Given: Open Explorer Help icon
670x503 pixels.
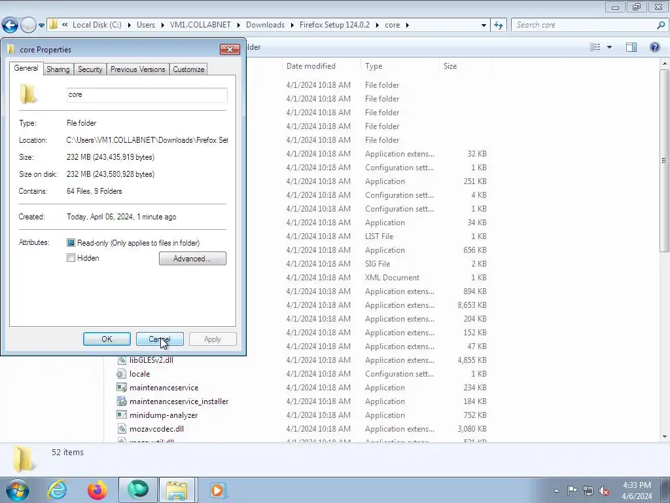Looking at the screenshot, I should pyautogui.click(x=654, y=47).
